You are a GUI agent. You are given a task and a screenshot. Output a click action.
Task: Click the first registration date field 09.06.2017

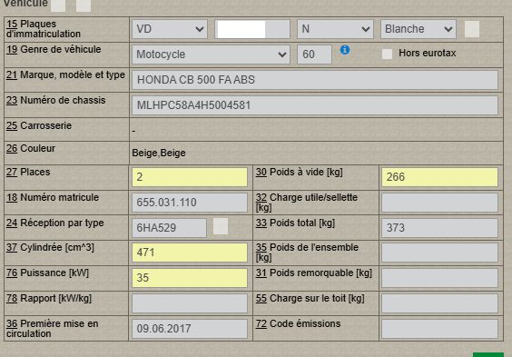190,329
